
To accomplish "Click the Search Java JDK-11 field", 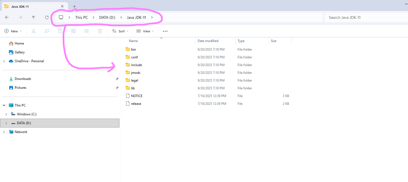I will coord(366,17).
